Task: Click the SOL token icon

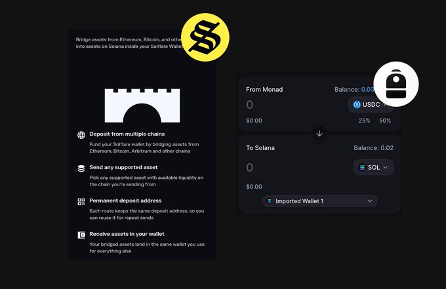Action: [362, 167]
